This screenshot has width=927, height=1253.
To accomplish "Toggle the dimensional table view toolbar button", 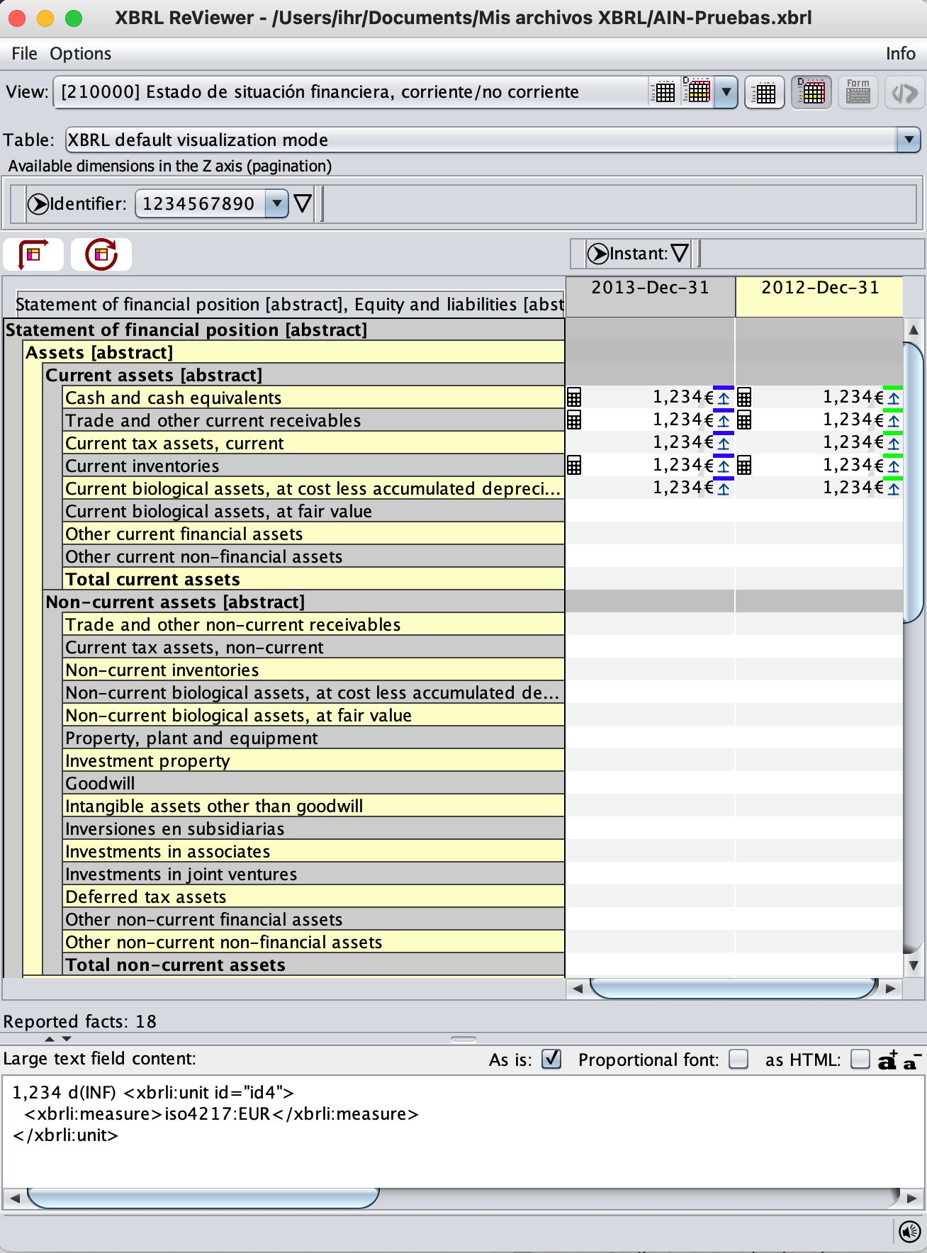I will (811, 92).
